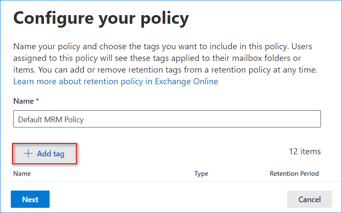Click the policy Name text field
The width and height of the screenshot is (342, 213).
[x=167, y=119]
